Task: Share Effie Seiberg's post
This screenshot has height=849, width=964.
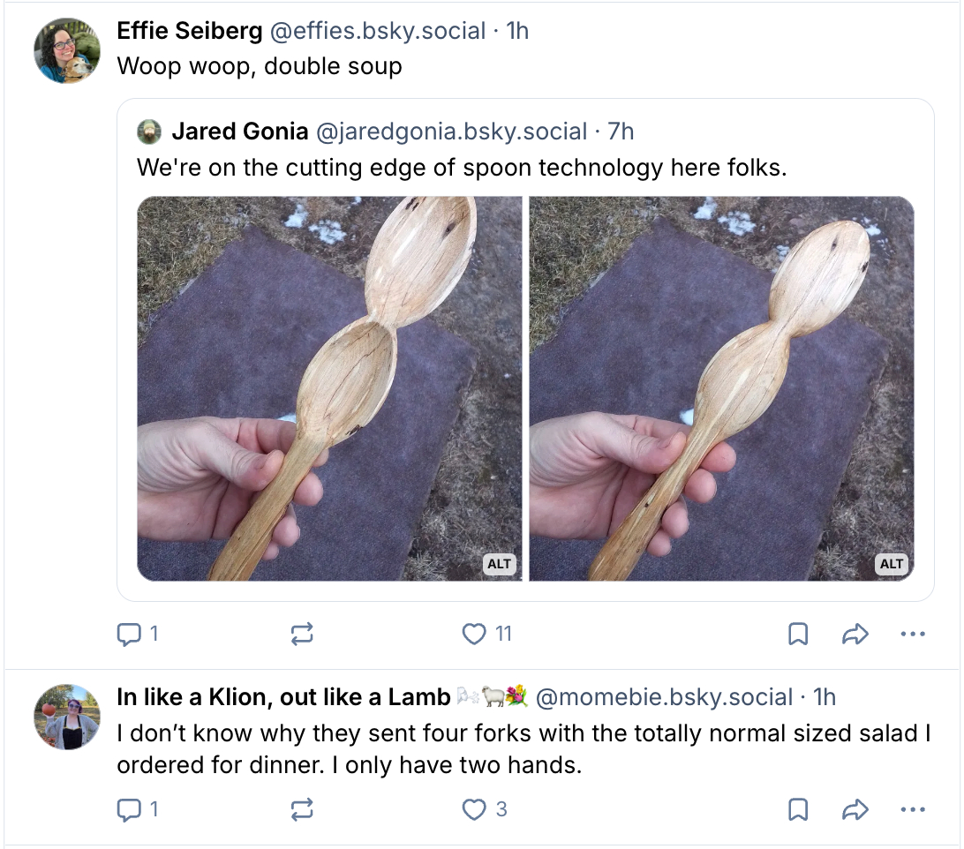Action: 855,634
